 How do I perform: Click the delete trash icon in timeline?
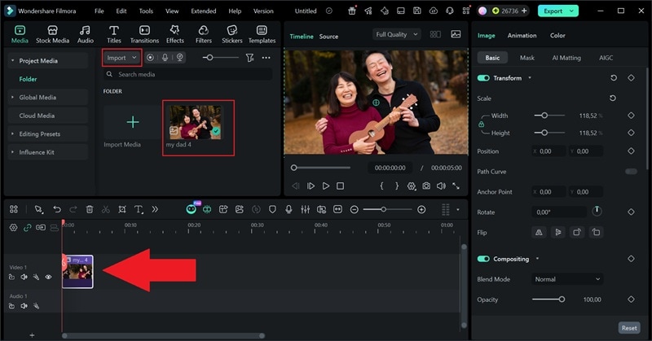click(x=90, y=209)
